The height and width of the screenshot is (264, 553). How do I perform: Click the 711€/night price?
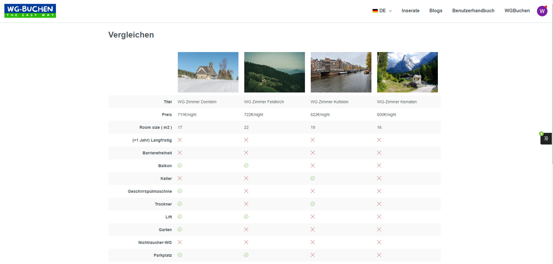[187, 115]
